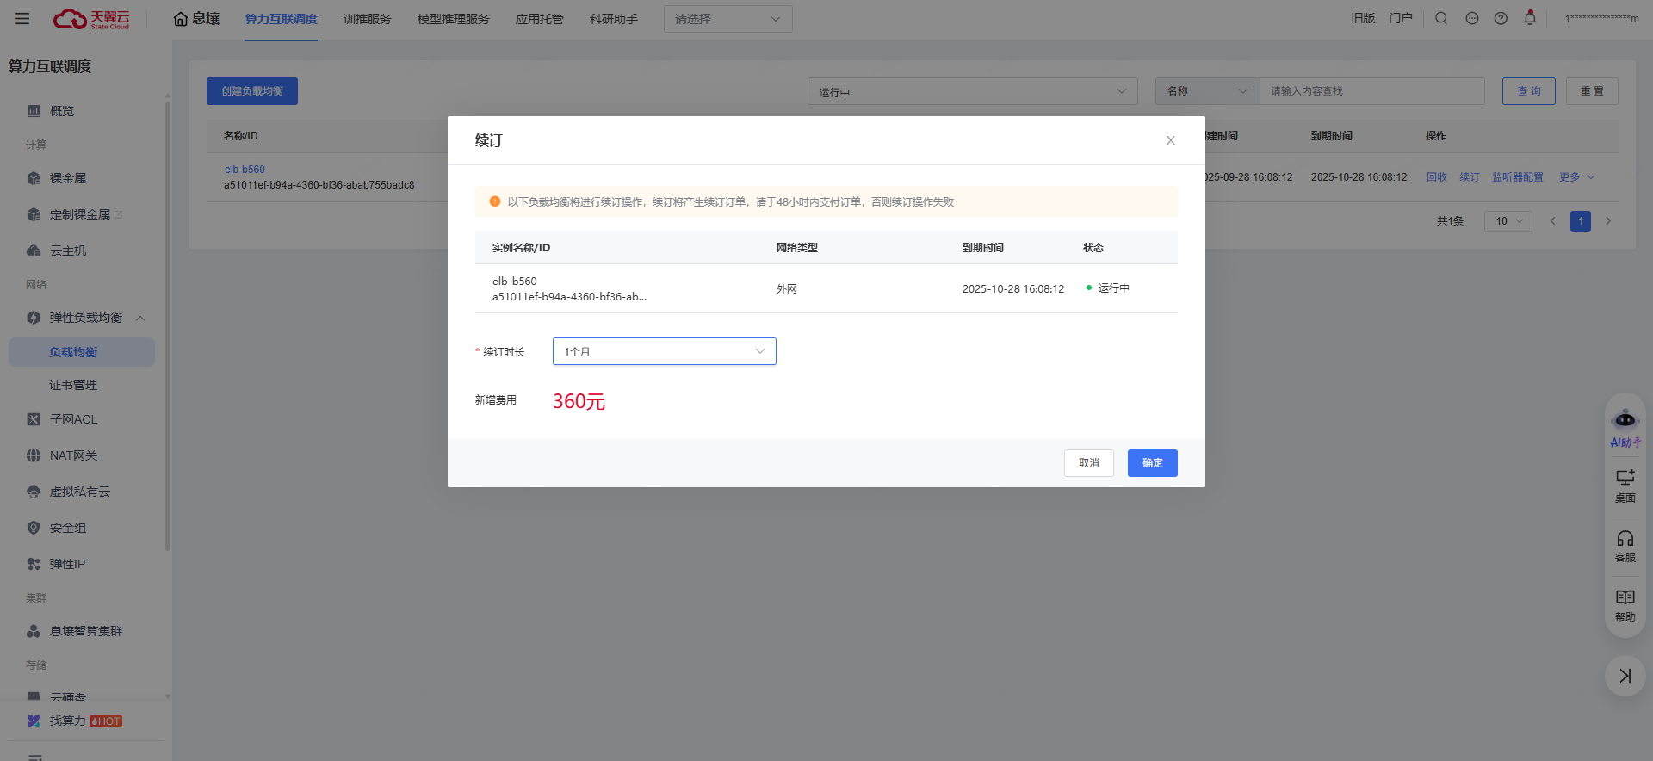The height and width of the screenshot is (761, 1653).
Task: Open the help question mark icon
Action: click(x=1501, y=18)
